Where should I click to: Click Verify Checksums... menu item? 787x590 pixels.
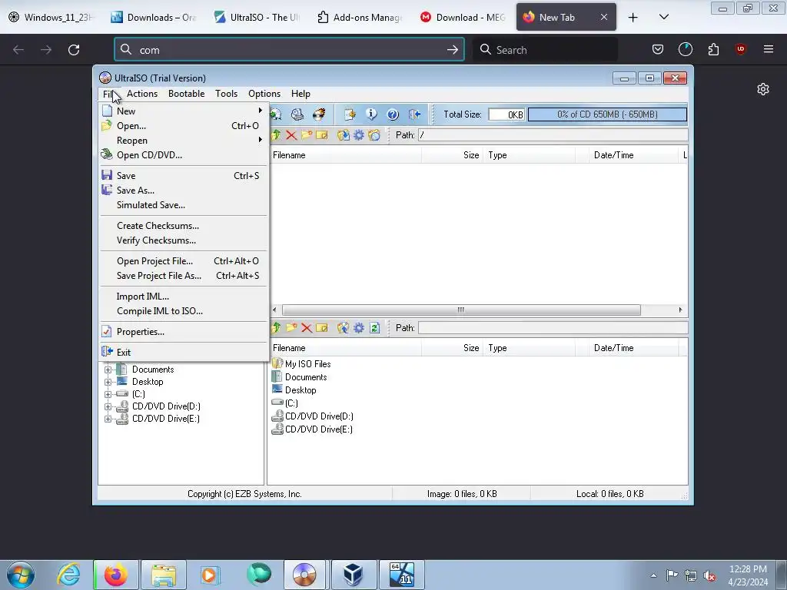(183, 240)
